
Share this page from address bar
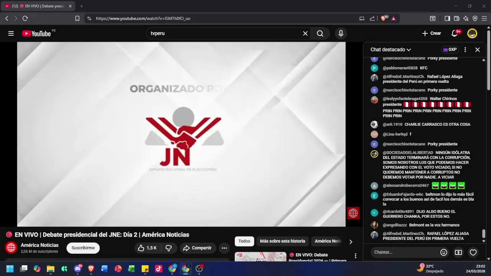[x=372, y=18]
